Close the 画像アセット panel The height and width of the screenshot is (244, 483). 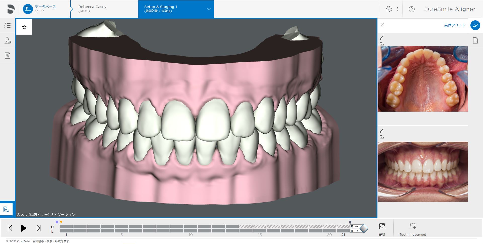pos(382,25)
